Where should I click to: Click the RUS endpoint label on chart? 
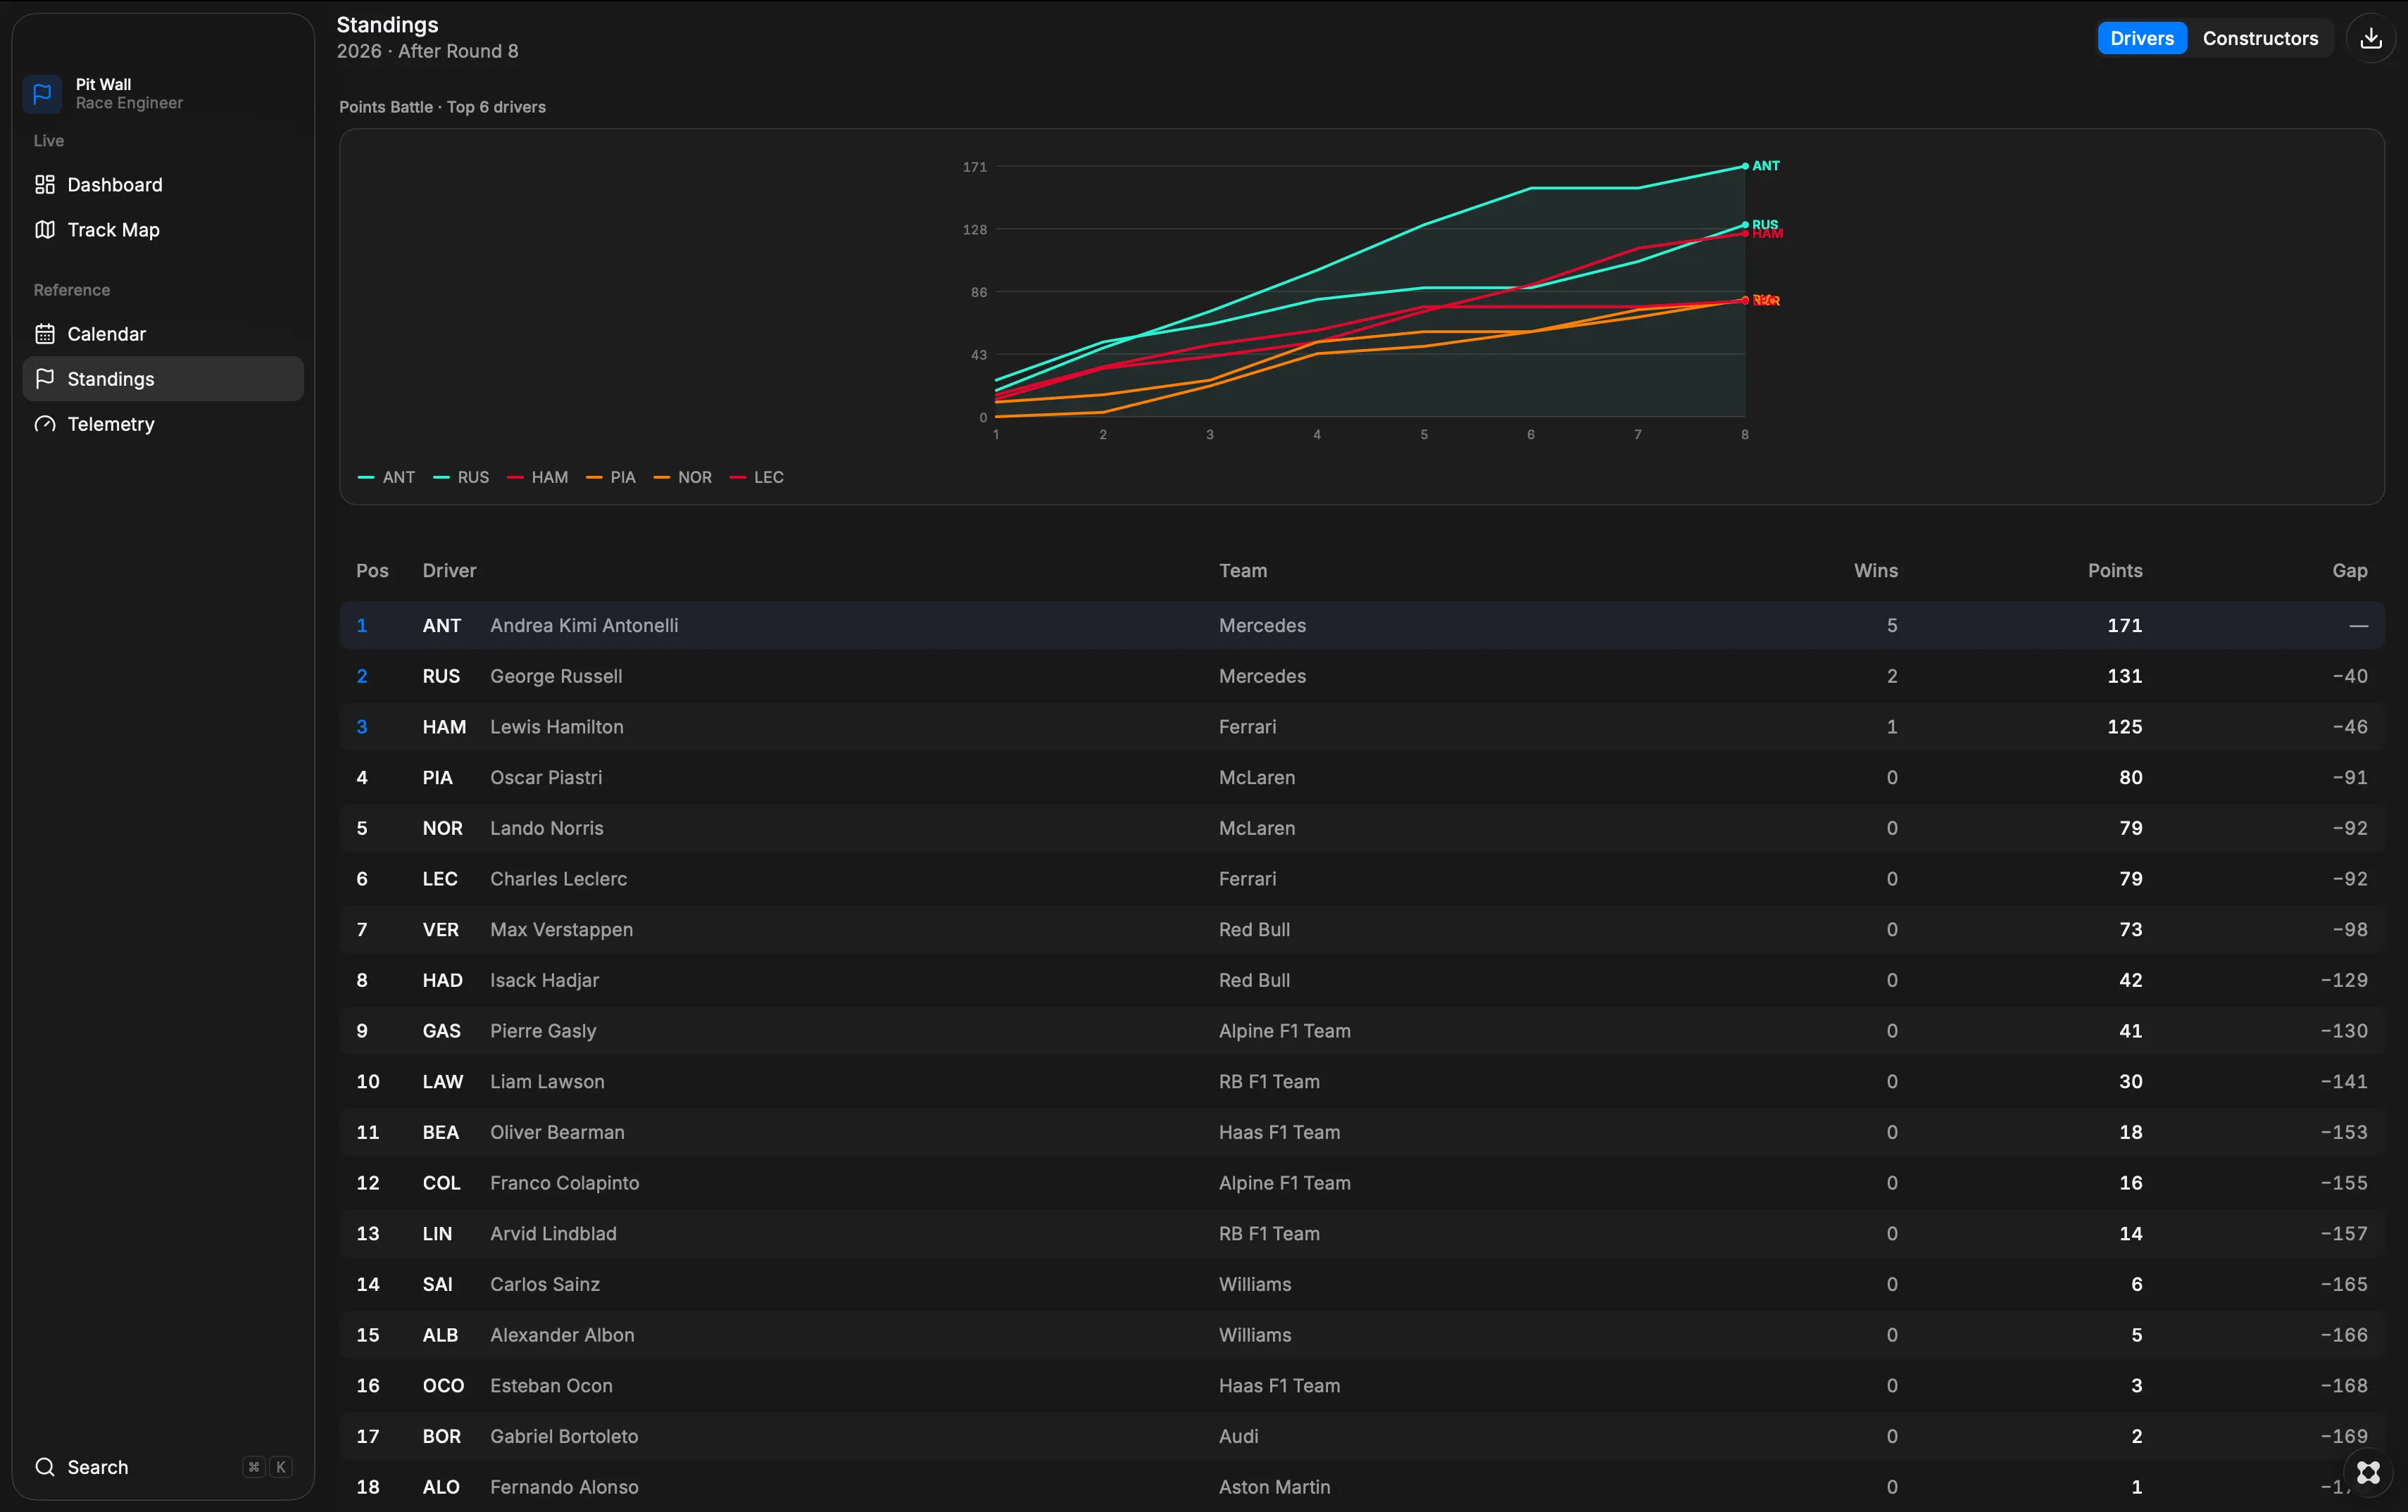tap(1764, 224)
